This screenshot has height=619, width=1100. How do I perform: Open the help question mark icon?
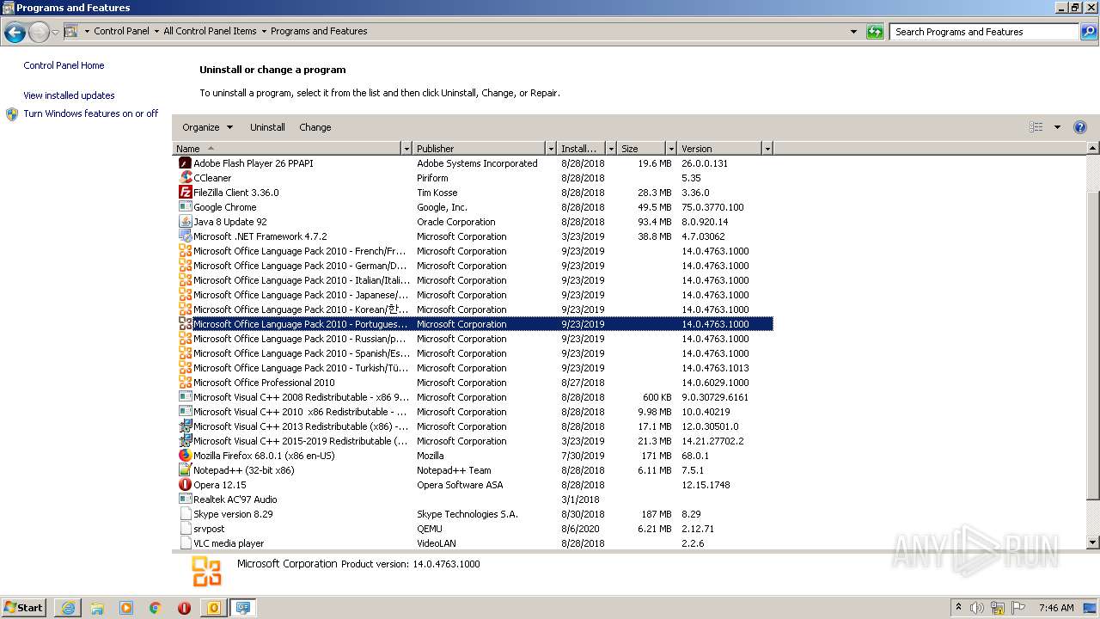coord(1080,127)
